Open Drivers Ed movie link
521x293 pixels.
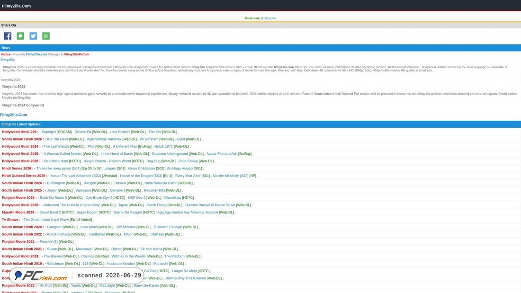83,132
